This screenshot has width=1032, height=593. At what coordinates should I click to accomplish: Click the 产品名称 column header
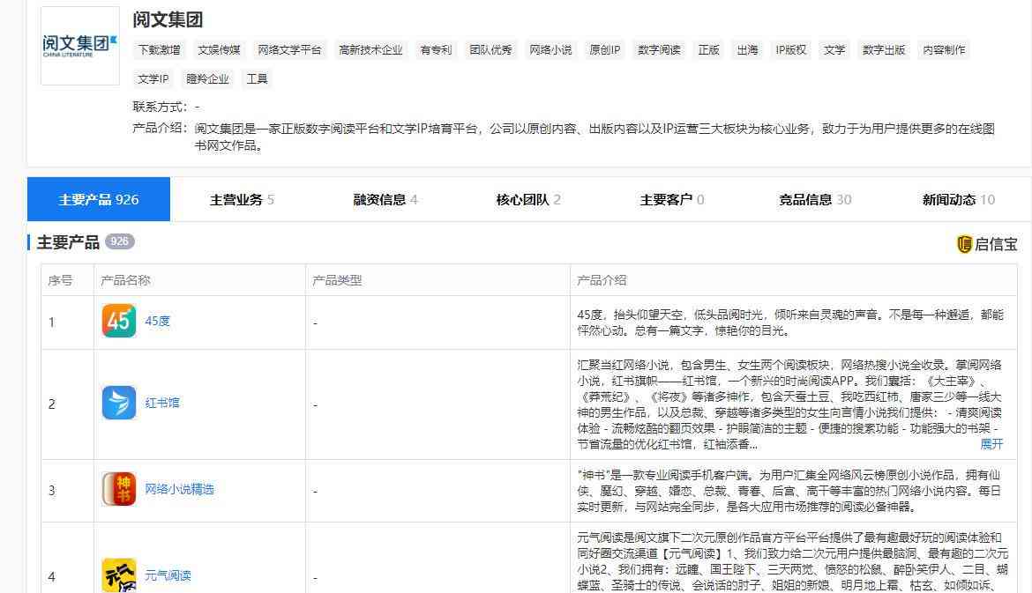click(x=126, y=280)
